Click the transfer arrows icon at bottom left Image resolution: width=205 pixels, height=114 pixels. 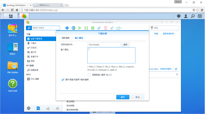[38, 108]
